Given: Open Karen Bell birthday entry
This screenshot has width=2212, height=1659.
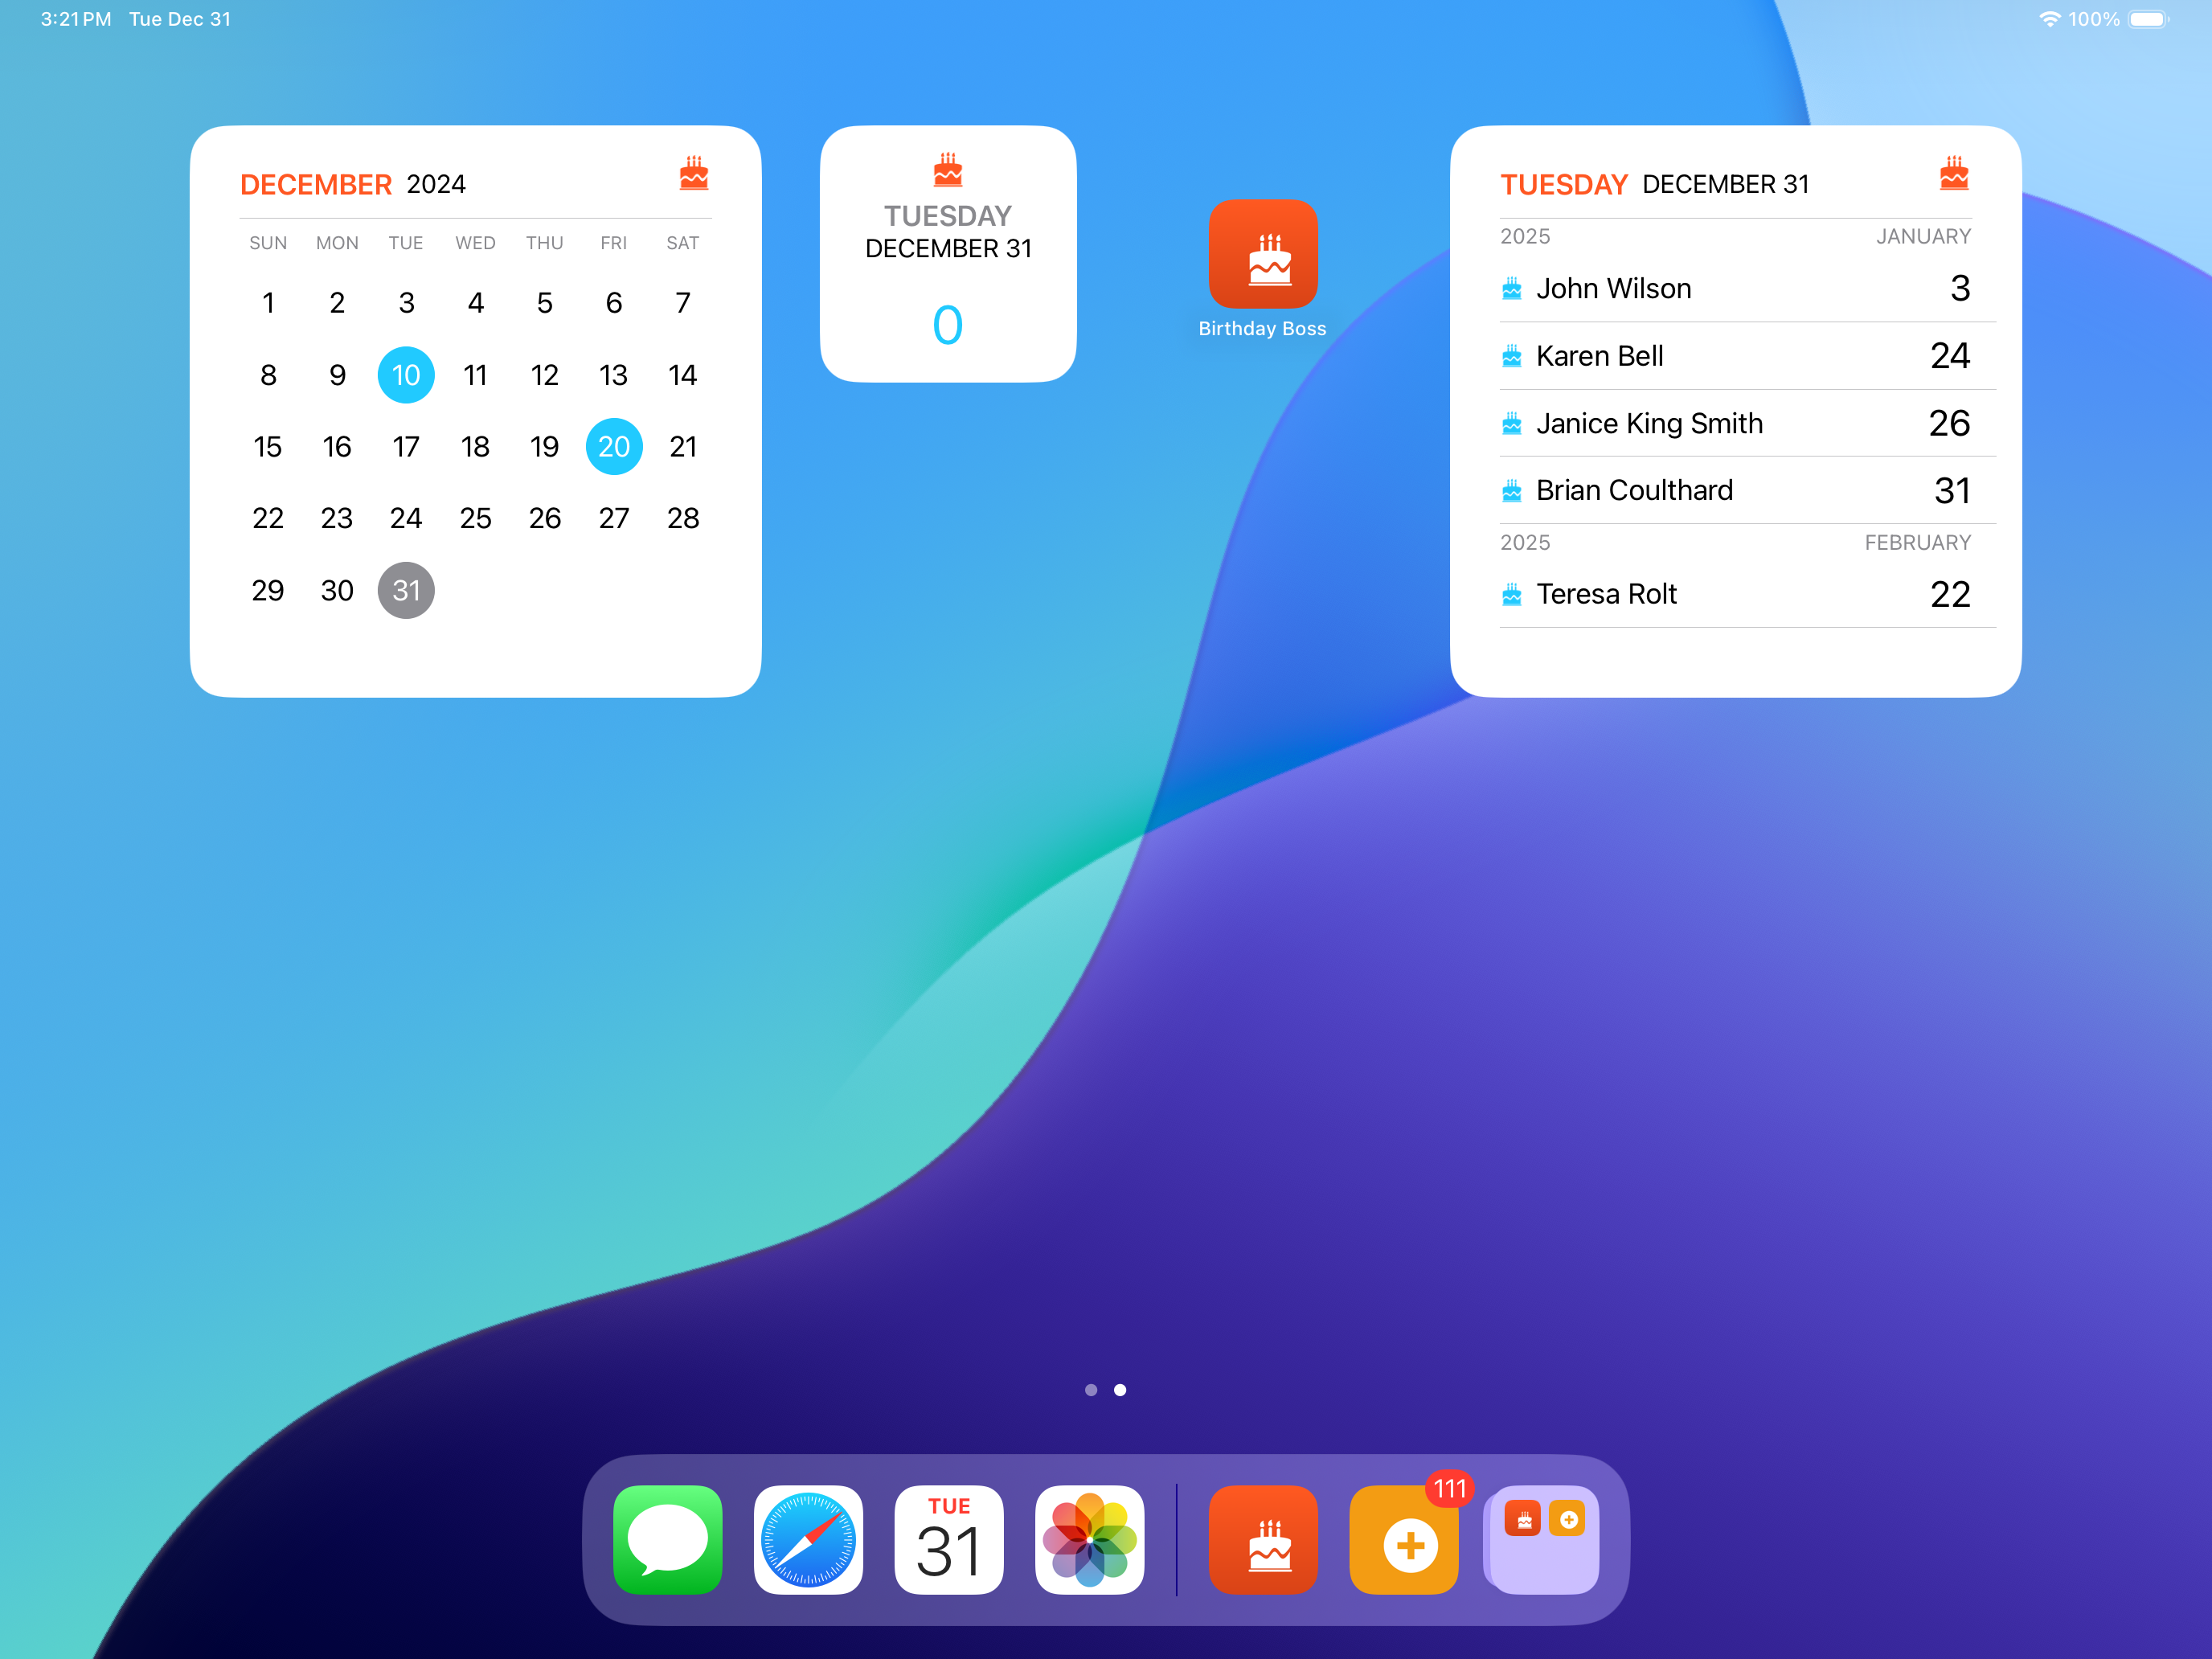Looking at the screenshot, I should click(x=1748, y=356).
